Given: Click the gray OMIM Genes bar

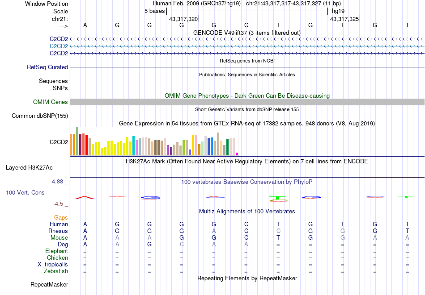Looking at the screenshot, I should coord(247,102).
